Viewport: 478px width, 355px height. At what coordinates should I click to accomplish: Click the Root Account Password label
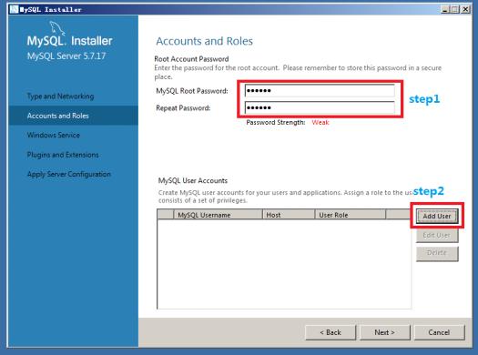pyautogui.click(x=191, y=59)
